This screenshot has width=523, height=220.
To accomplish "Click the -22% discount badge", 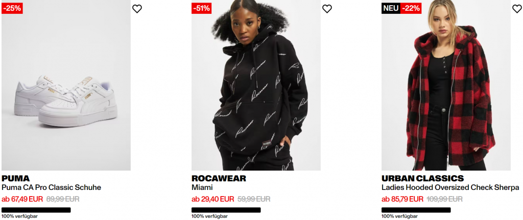I will tap(411, 8).
